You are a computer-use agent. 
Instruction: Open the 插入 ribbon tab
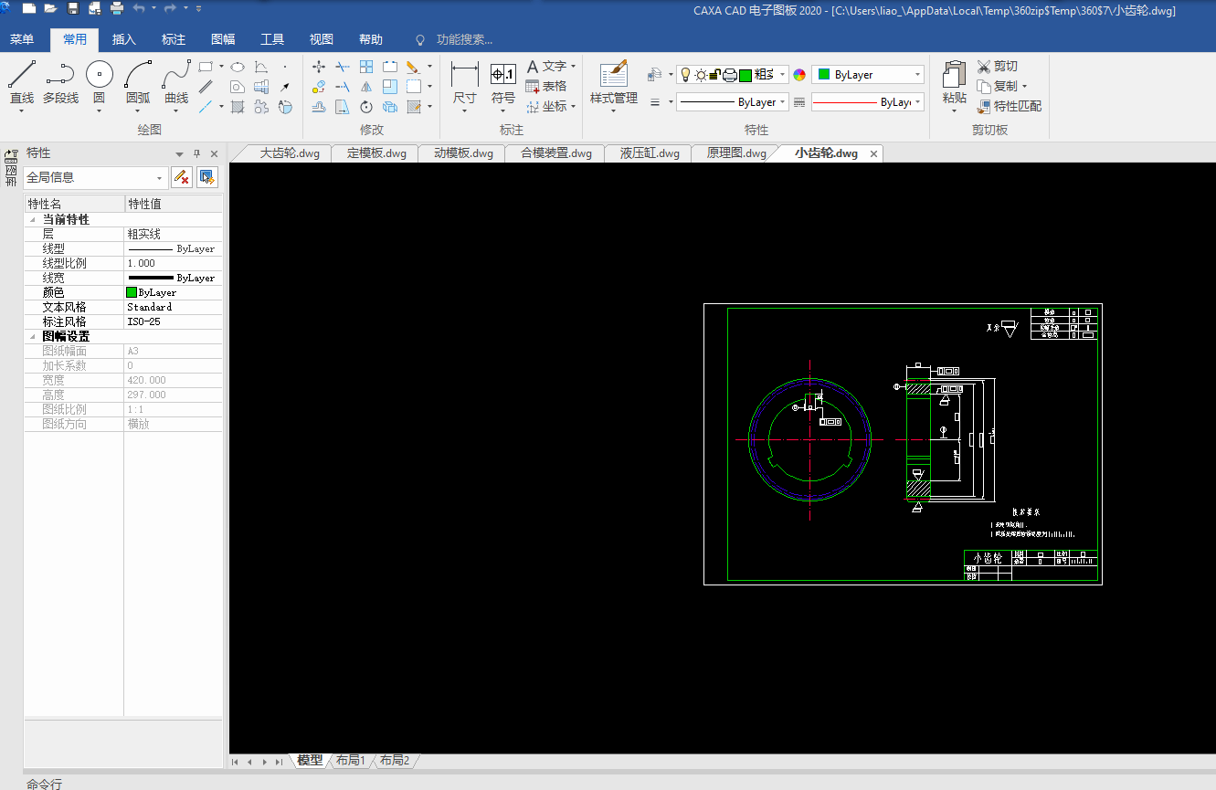(124, 39)
